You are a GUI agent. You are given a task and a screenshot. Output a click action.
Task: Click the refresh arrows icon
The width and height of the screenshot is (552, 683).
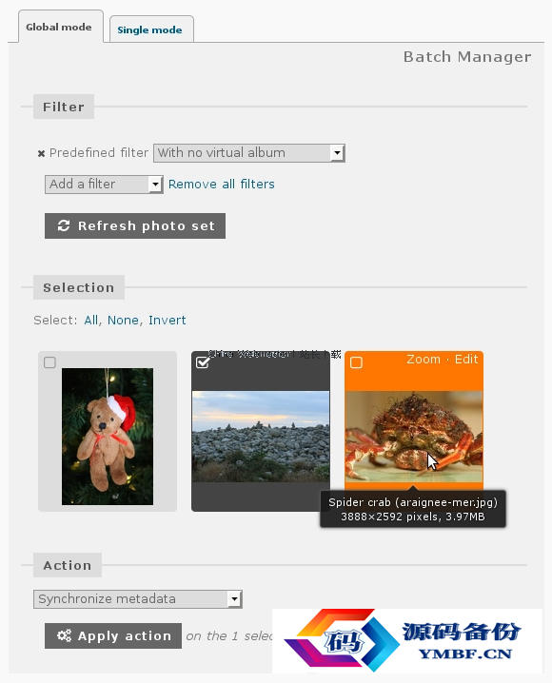click(x=64, y=225)
